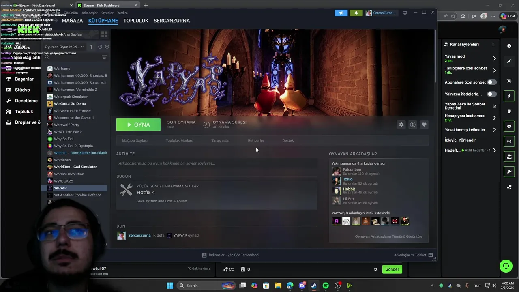Select WorldBox - God Simulator entry
519x292 pixels.
point(76,167)
